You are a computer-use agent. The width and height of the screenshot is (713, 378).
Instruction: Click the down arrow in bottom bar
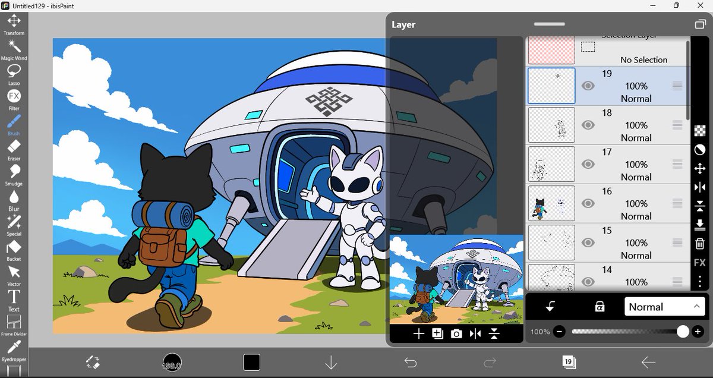(x=331, y=362)
